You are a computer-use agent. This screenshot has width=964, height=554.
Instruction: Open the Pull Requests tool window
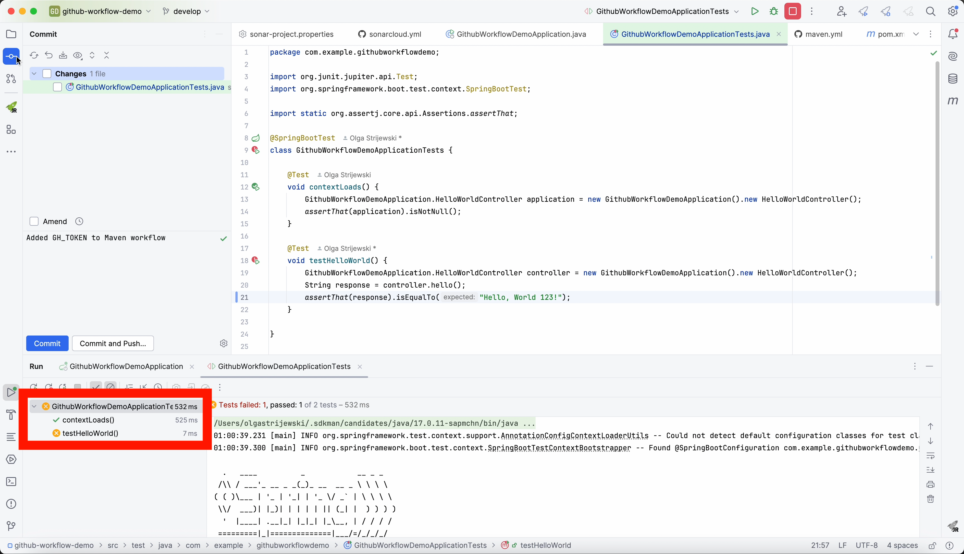11,79
